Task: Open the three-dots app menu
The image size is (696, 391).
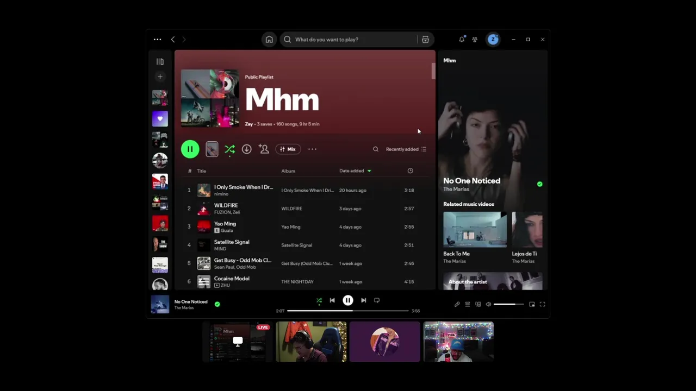Action: coord(157,40)
